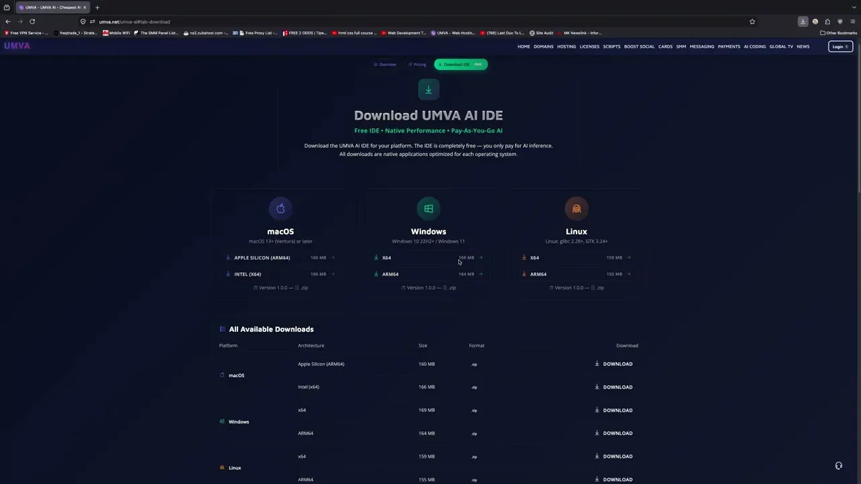Click the large download arrow icon above heading

tap(428, 89)
